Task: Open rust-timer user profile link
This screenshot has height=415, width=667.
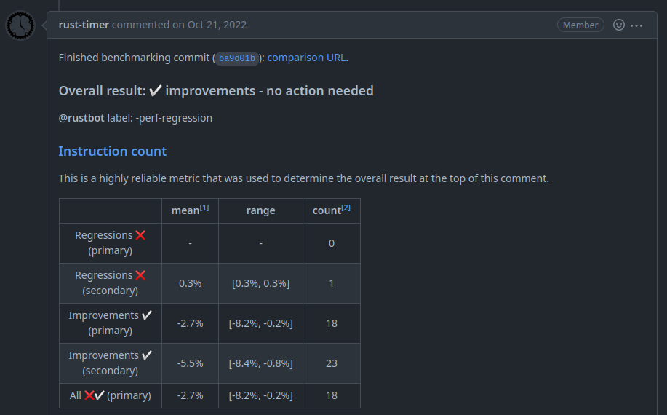Action: [x=84, y=25]
